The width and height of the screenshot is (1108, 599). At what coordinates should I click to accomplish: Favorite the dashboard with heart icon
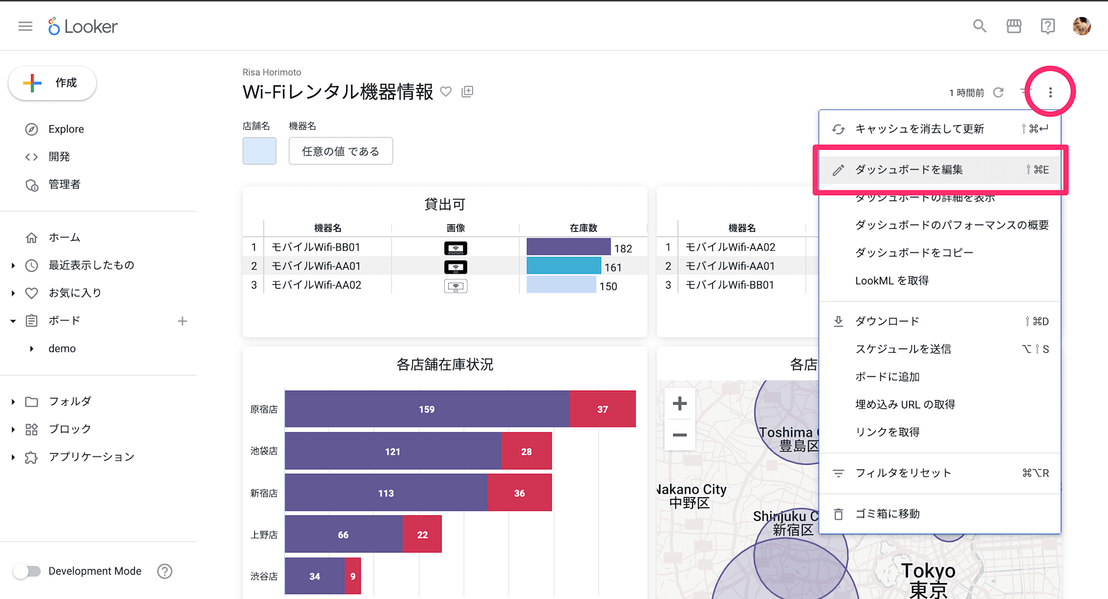pyautogui.click(x=446, y=91)
